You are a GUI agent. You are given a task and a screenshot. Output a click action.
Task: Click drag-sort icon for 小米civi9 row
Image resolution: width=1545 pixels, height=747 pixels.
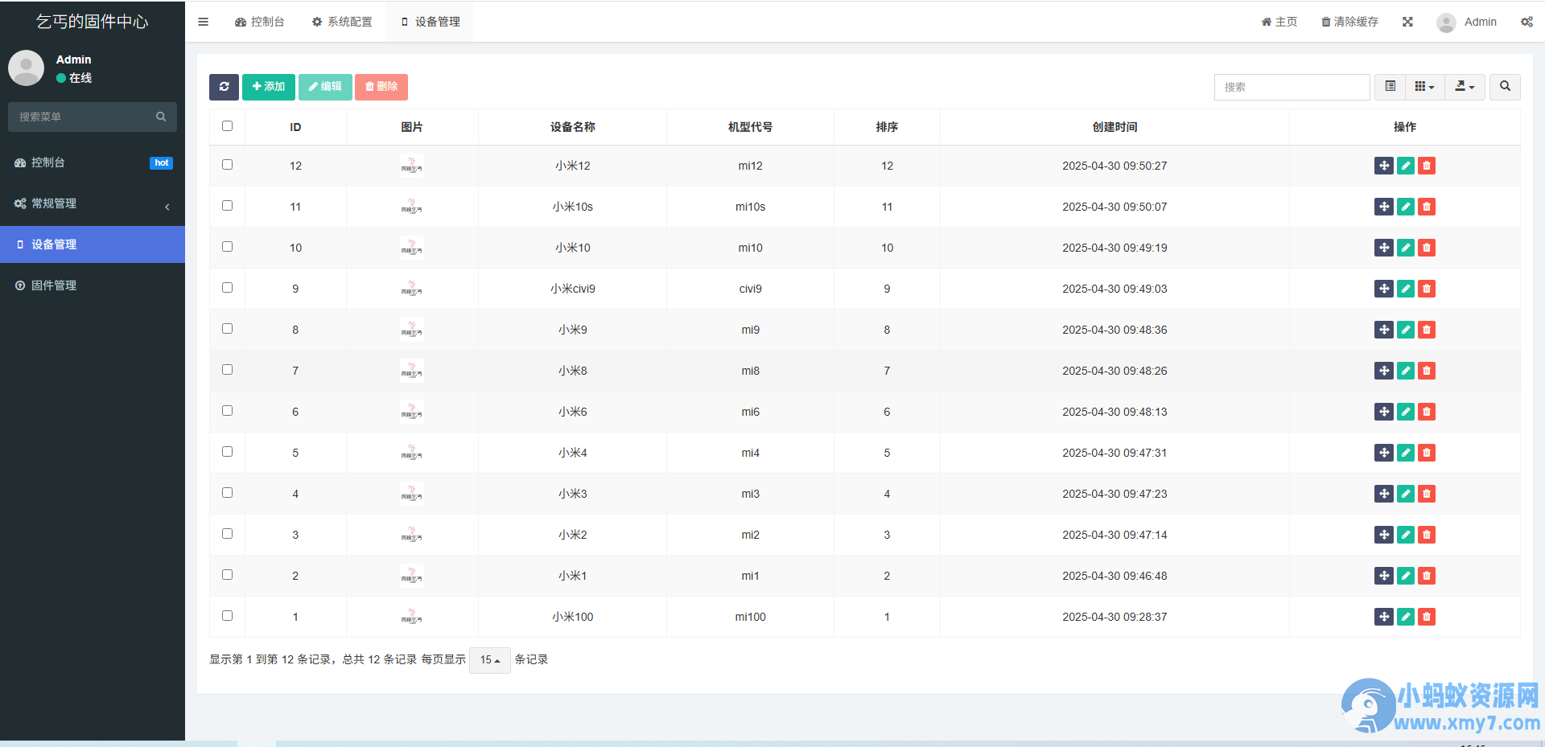(1383, 289)
